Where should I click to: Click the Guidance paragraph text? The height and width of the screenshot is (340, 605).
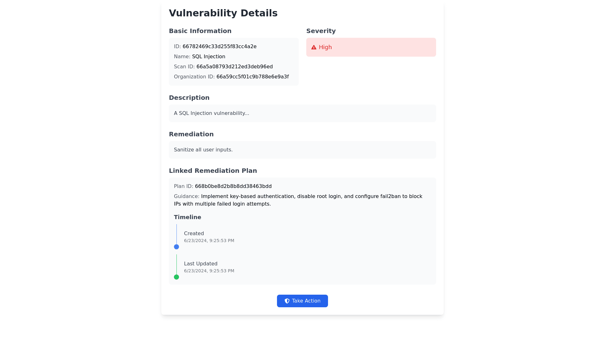click(298, 200)
